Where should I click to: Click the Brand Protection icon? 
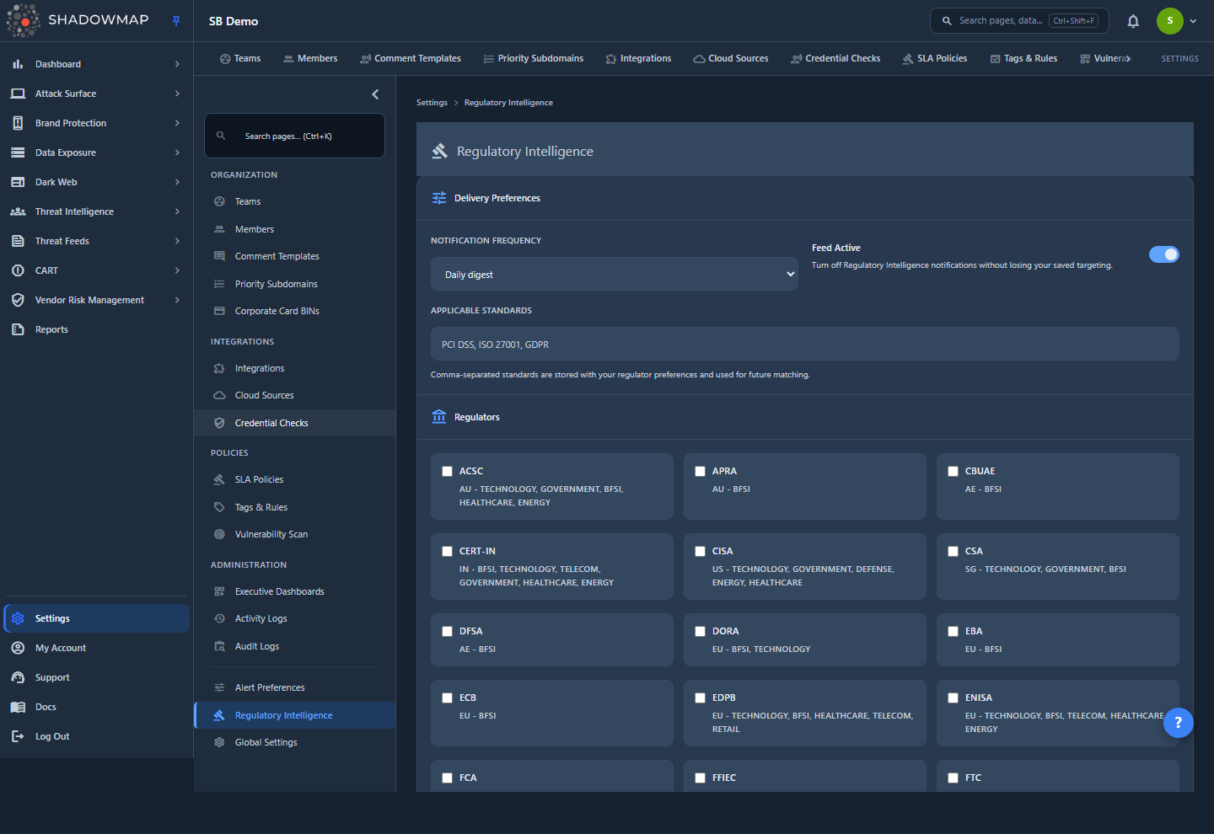coord(18,123)
